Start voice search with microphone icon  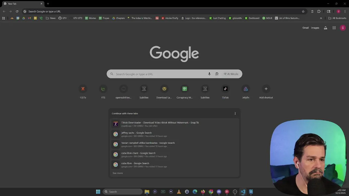coord(209,74)
